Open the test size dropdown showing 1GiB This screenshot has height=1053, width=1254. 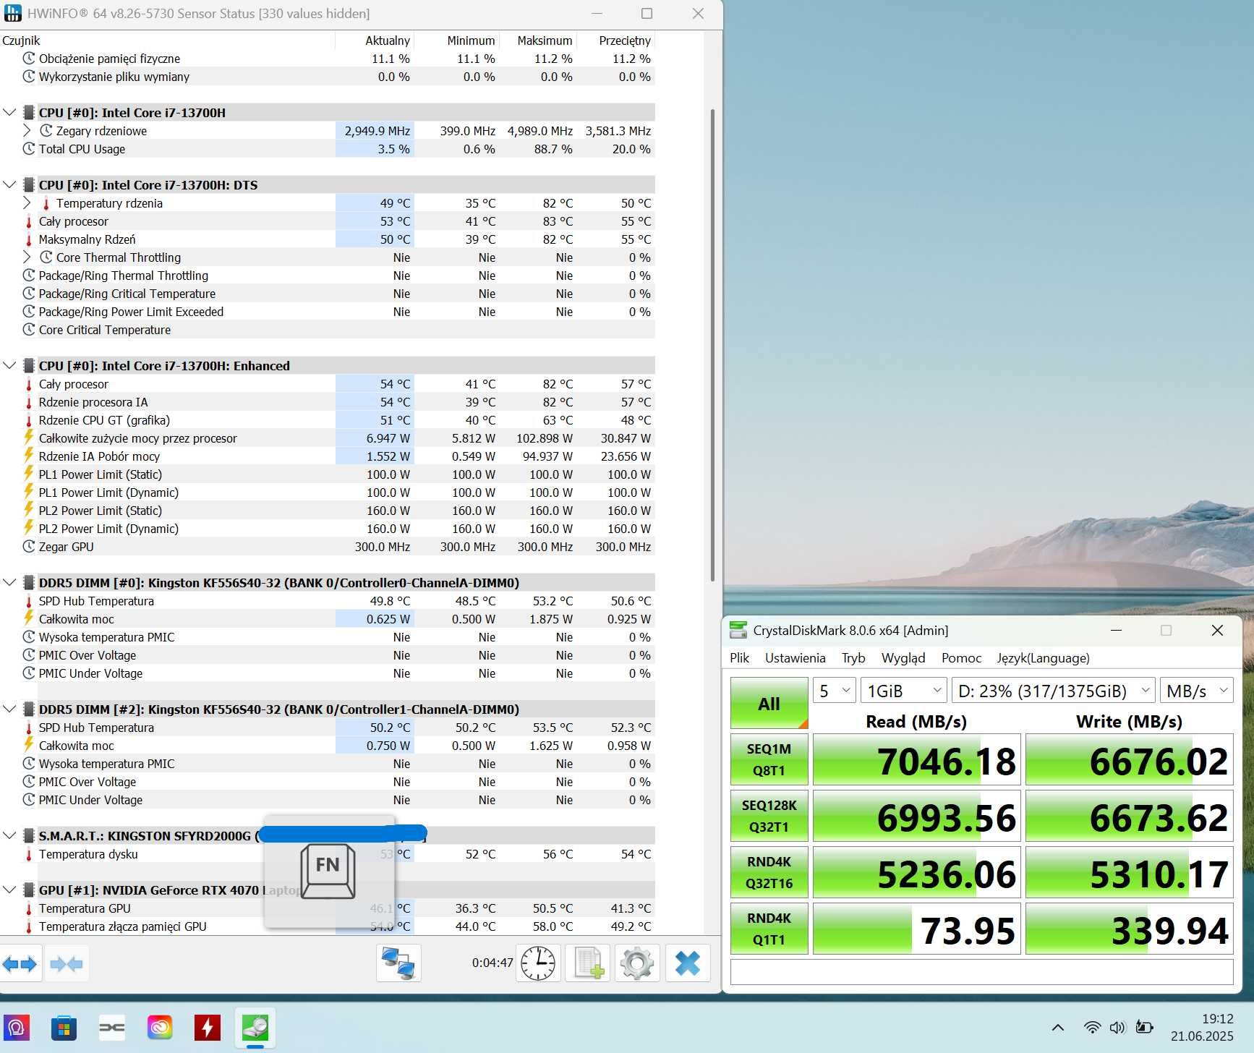(903, 691)
